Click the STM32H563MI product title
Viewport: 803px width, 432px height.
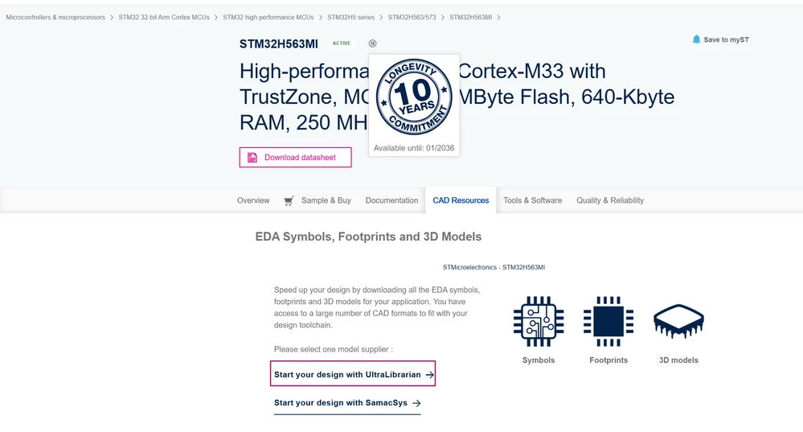click(279, 44)
